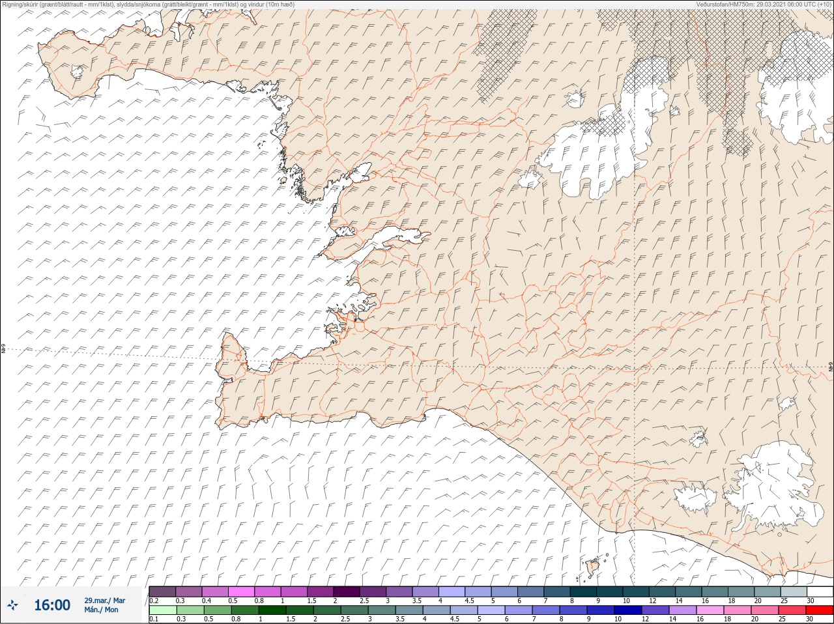Select the slate blue 6 swatch, upper legend row
This screenshot has height=624, width=834.
(x=531, y=591)
